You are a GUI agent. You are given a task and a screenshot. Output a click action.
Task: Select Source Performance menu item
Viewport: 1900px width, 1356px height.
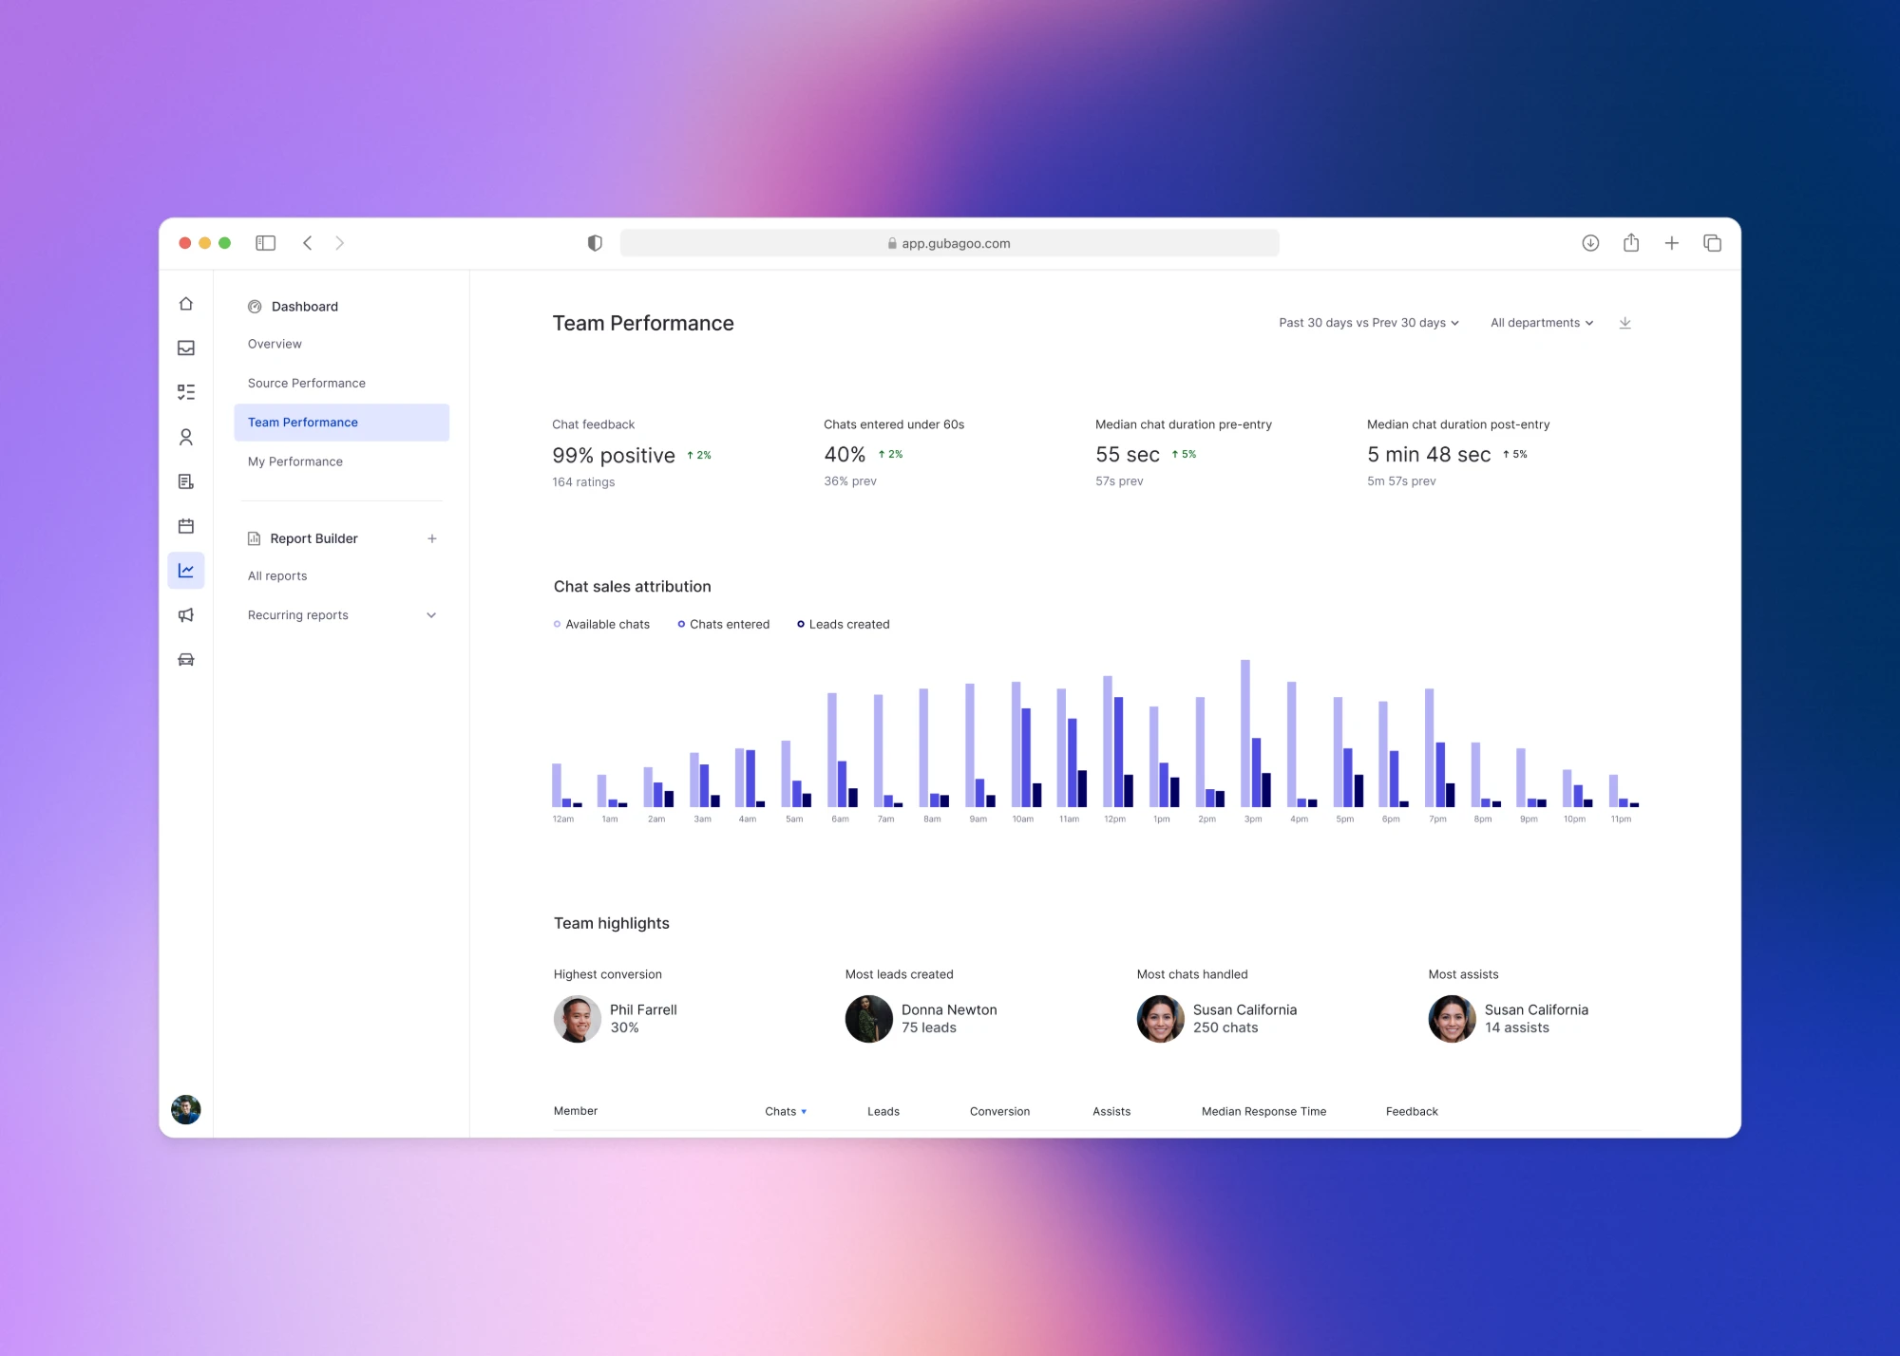coord(307,383)
